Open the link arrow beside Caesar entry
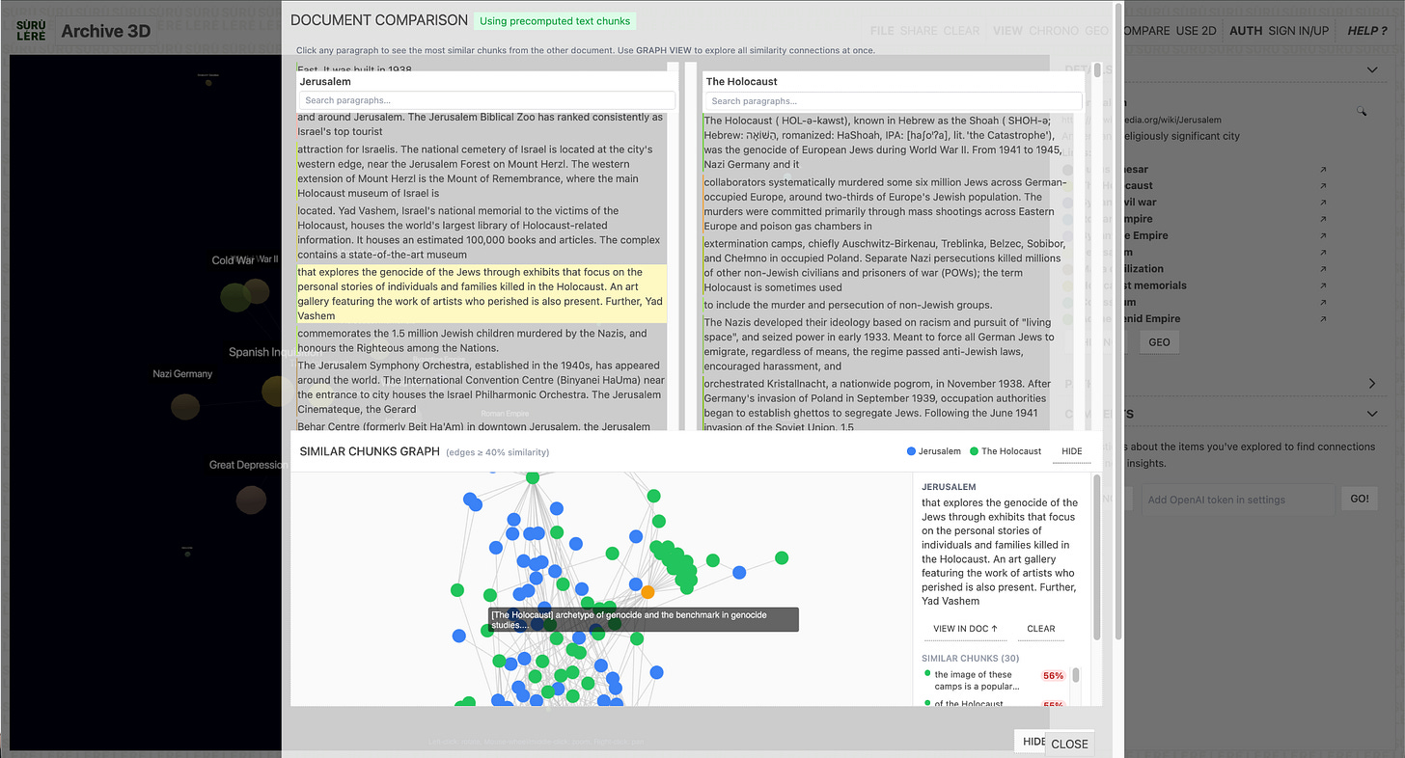This screenshot has height=758, width=1405. coord(1323,170)
